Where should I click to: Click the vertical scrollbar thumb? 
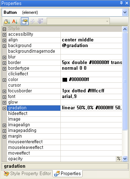(x=125, y=81)
